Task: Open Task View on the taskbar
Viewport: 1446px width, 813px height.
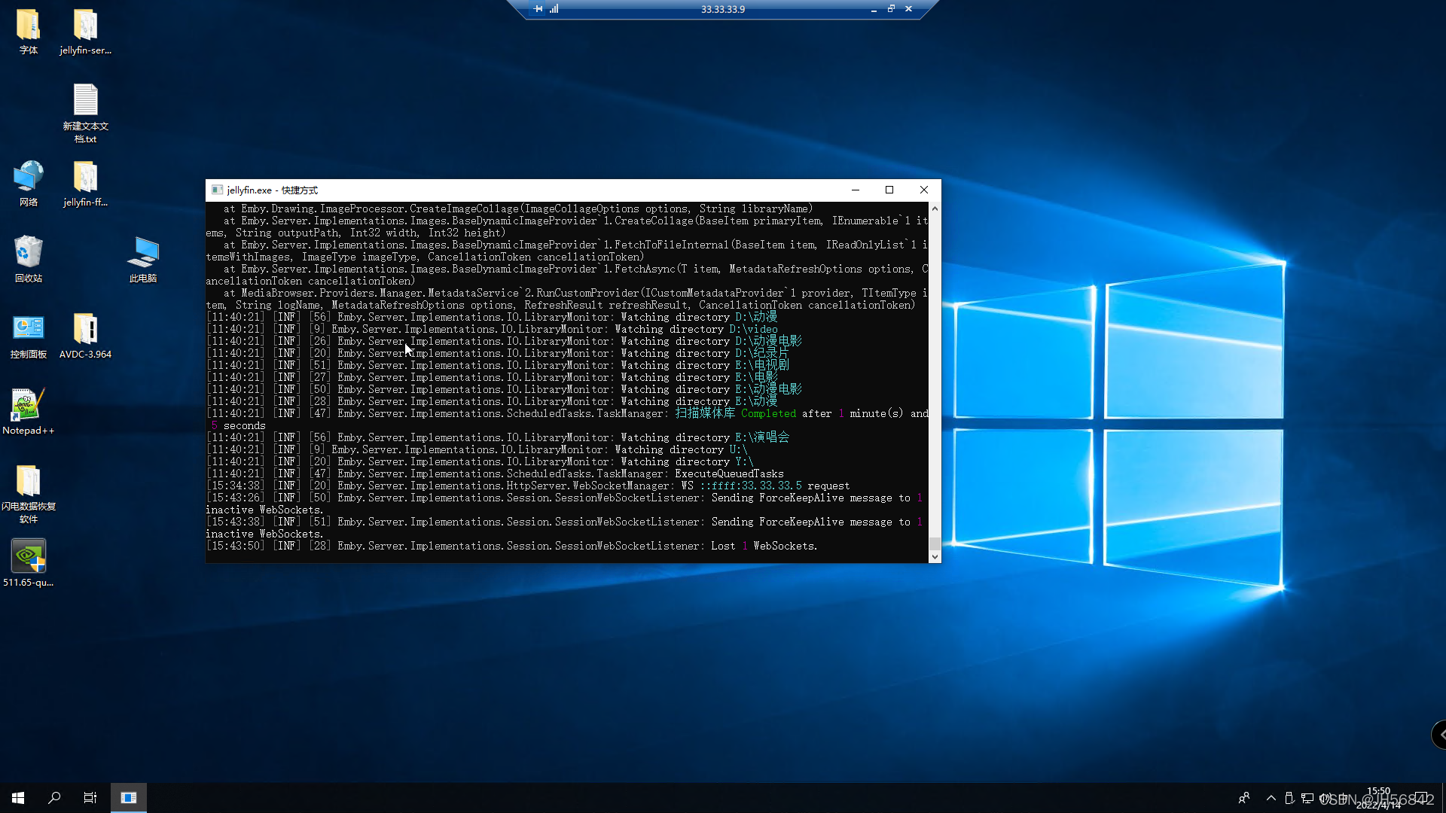Action: pos(90,798)
